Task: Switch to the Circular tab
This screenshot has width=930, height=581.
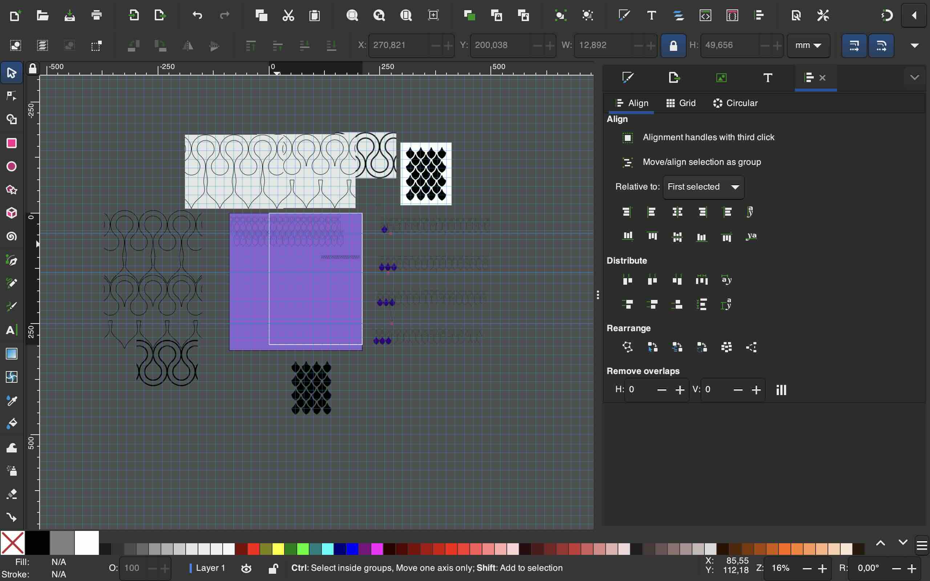Action: [x=735, y=103]
